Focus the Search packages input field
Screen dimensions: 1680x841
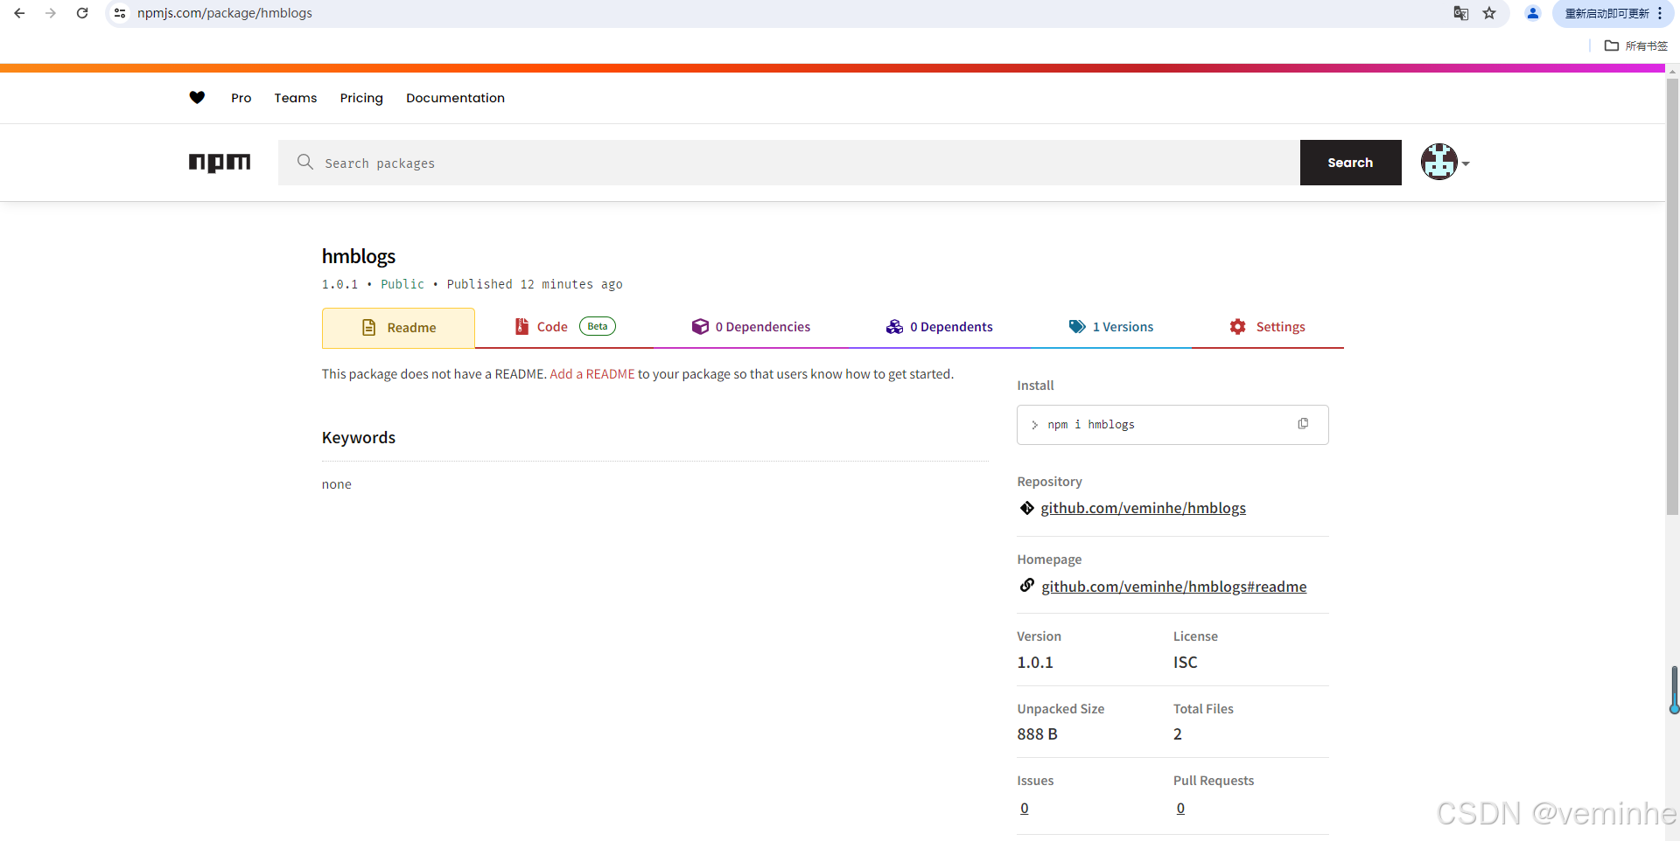pyautogui.click(x=788, y=163)
